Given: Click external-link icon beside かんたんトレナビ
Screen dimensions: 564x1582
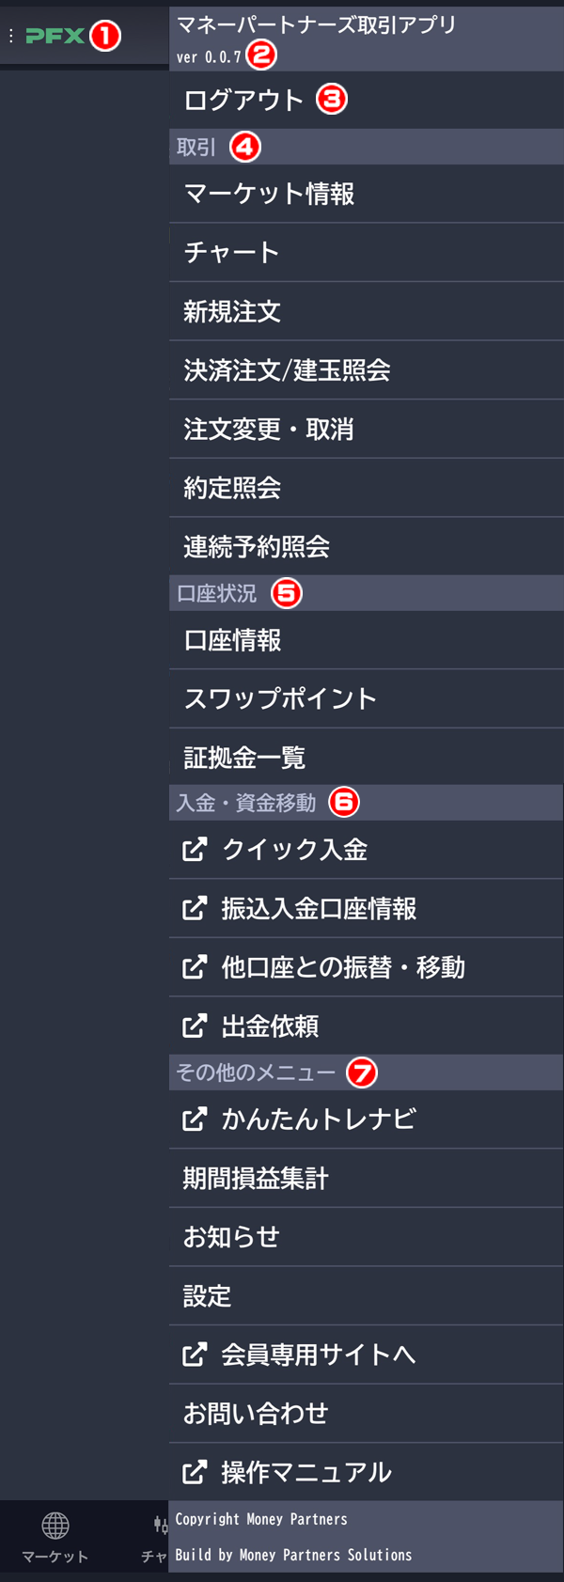Looking at the screenshot, I should click(195, 1119).
